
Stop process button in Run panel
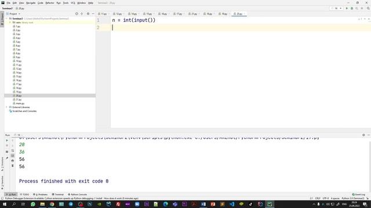(7, 146)
